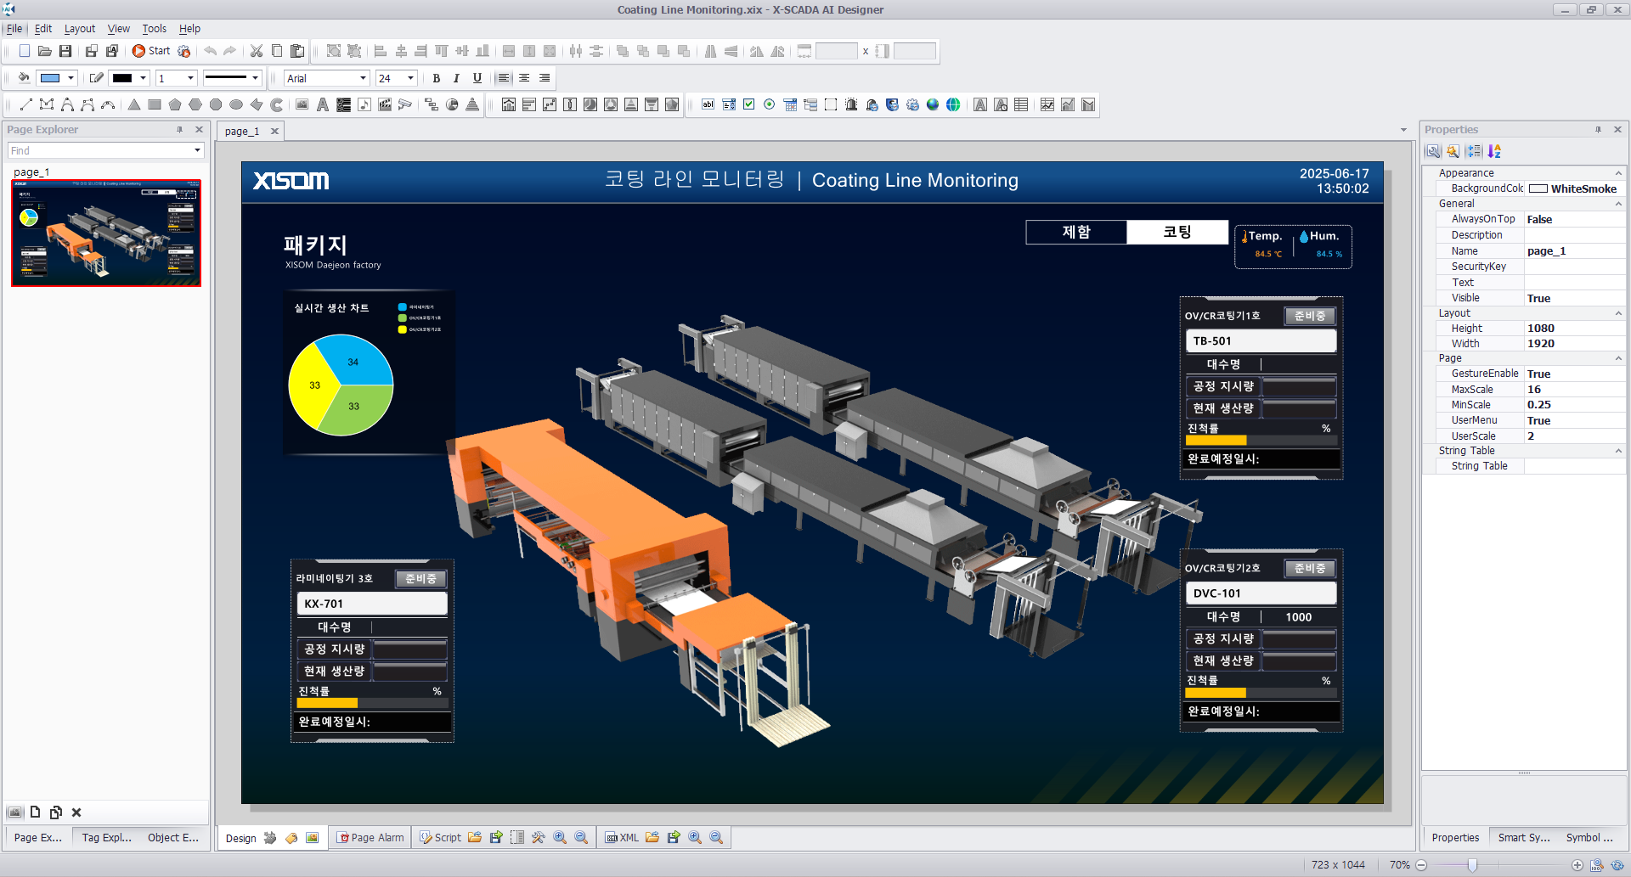Select the pentagon shape tool
Viewport: 1631px width, 877px height.
coord(175,104)
